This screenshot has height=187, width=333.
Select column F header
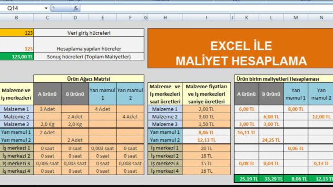coord(130,18)
